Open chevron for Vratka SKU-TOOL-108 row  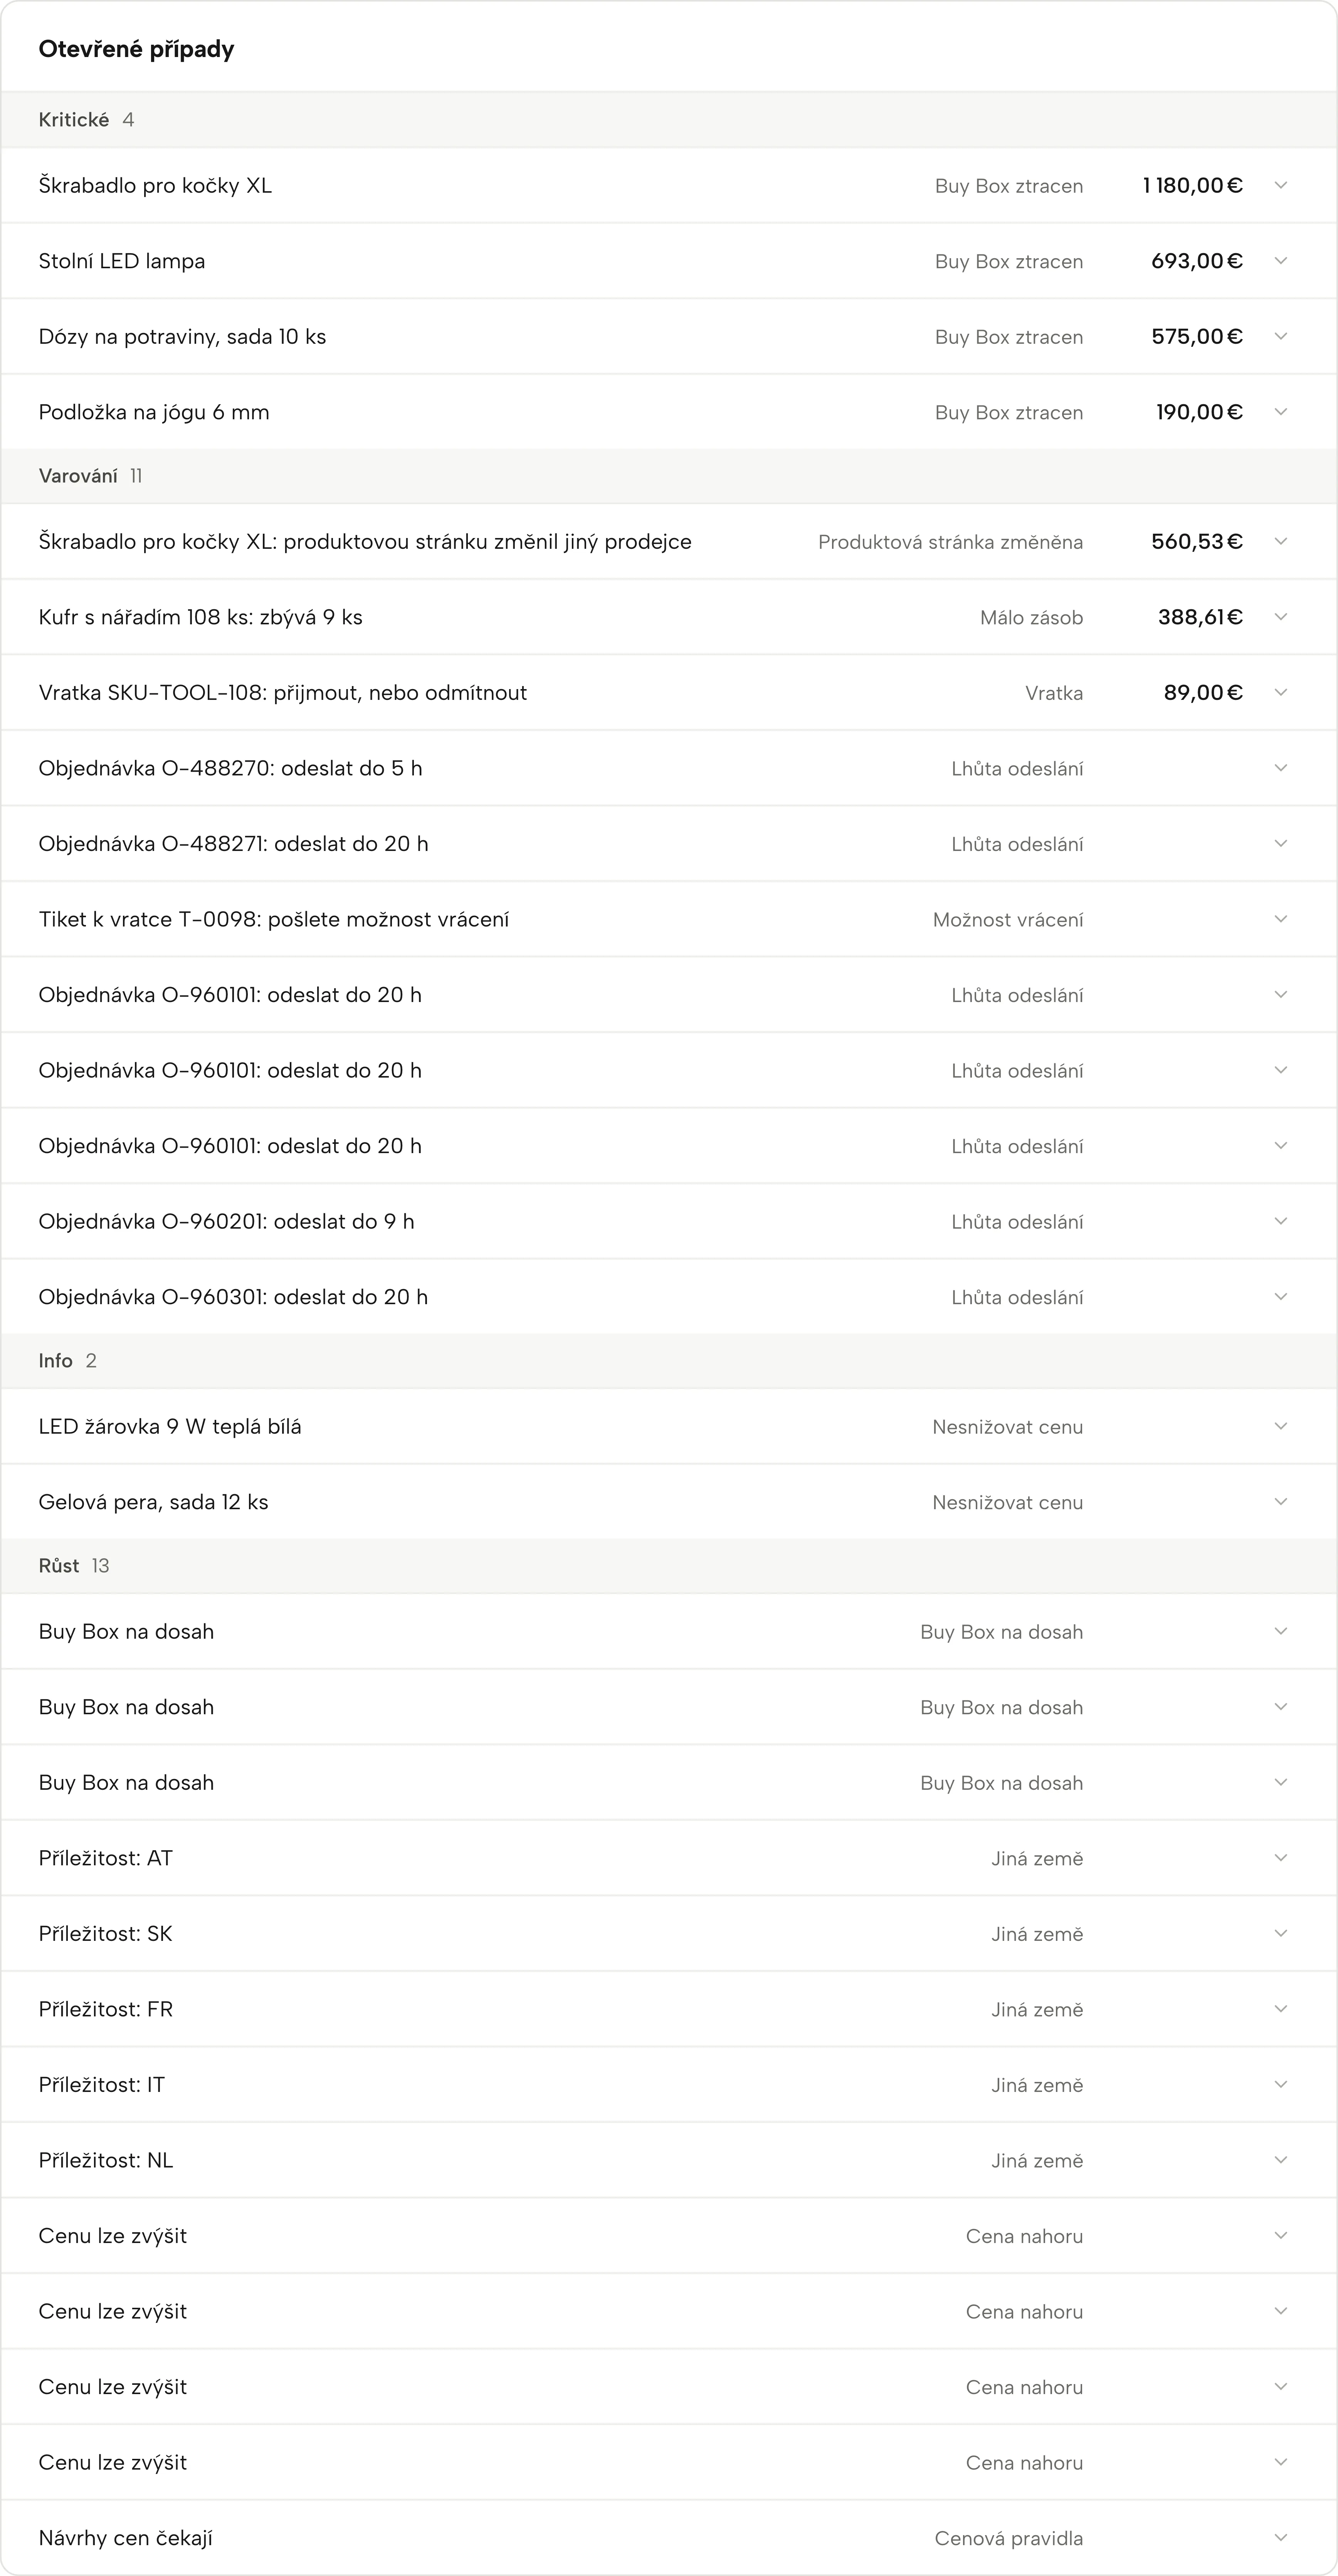point(1280,692)
